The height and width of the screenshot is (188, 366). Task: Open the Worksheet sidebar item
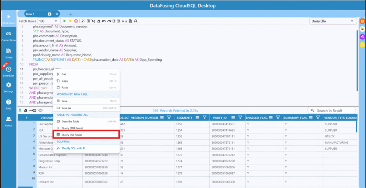pos(9,19)
